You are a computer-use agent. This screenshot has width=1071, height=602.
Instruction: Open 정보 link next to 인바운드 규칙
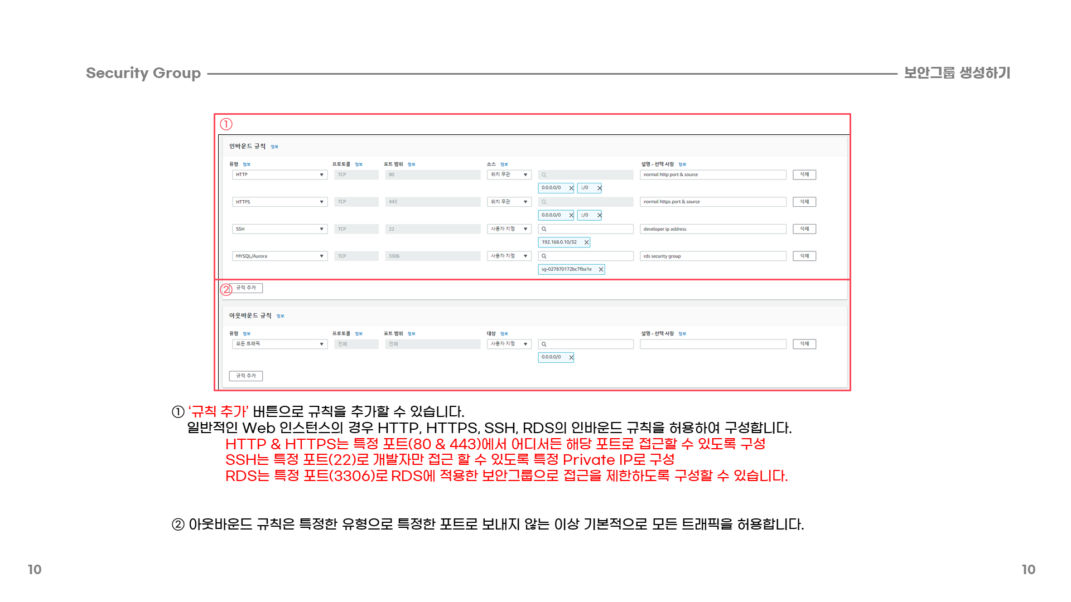(274, 147)
